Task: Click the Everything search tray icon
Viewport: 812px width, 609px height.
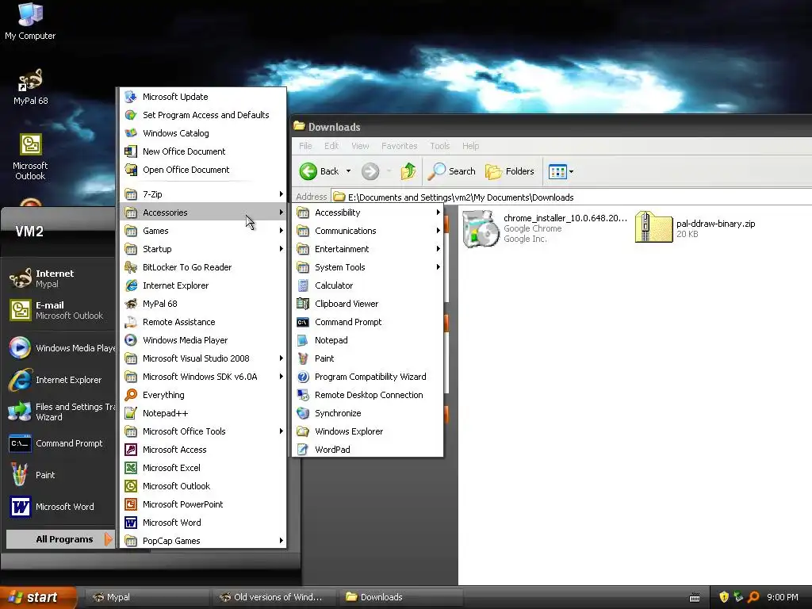Action: [x=753, y=597]
